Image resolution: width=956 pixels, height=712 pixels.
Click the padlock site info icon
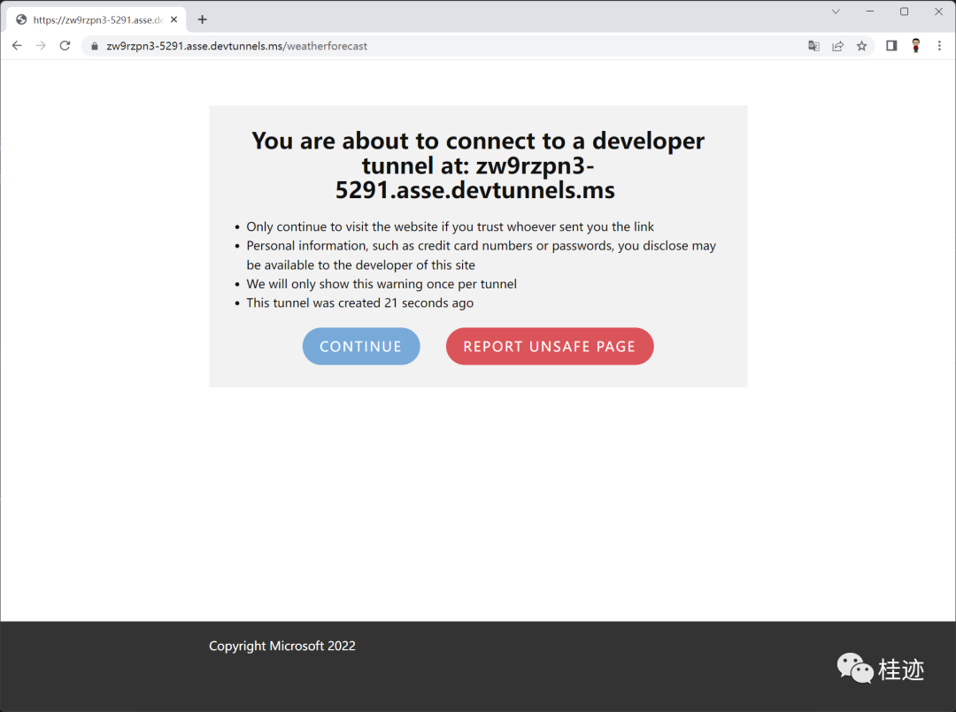pos(95,46)
